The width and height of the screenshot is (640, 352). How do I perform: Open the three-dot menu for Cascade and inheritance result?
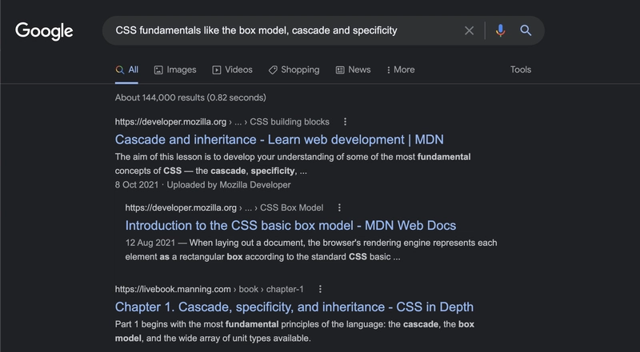click(x=345, y=122)
